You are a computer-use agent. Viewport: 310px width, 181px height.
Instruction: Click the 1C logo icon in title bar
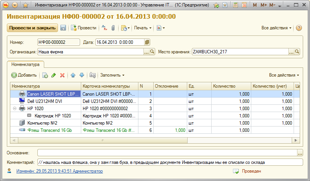(x=6, y=5)
